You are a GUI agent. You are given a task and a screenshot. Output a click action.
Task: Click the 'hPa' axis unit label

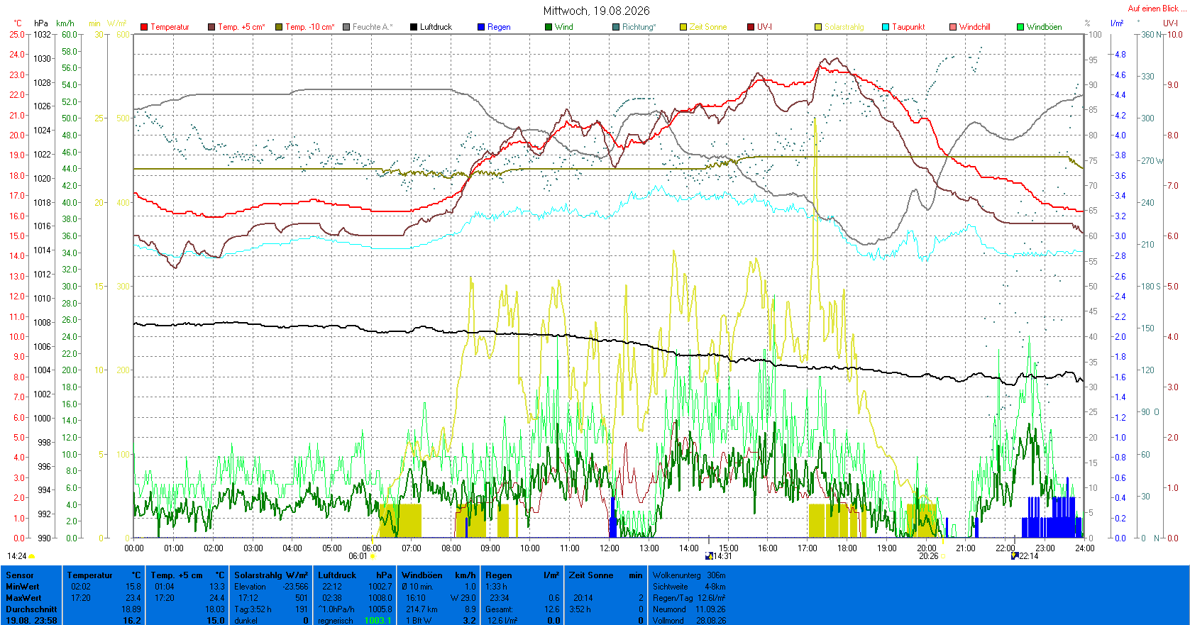coord(41,23)
